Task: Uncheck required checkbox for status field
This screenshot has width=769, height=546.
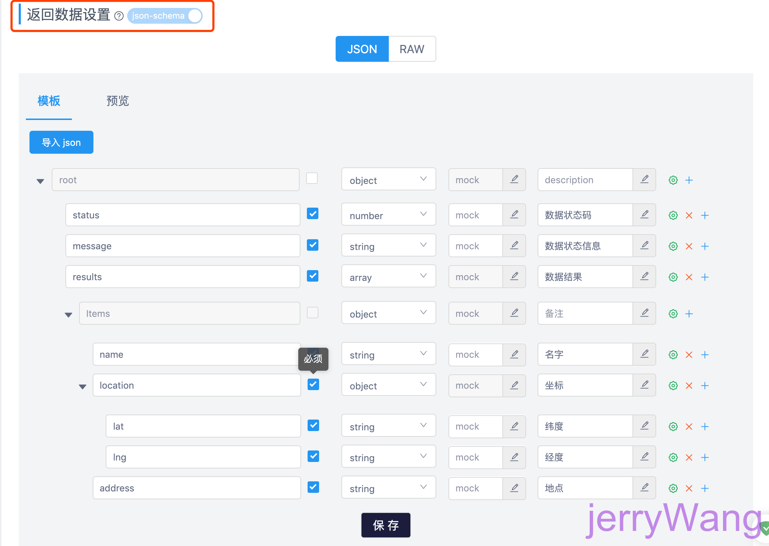Action: coord(313,214)
